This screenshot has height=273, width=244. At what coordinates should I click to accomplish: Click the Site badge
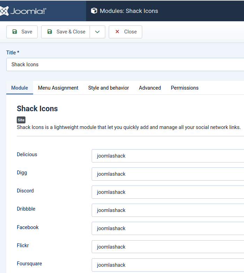click(x=21, y=120)
